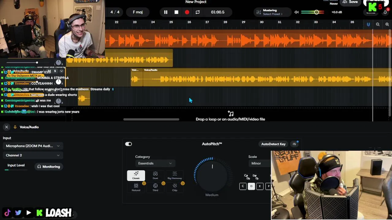Viewport: 392px width, 220px height.
Task: Click the Kick logo beside LOASH
Action: tap(39, 213)
